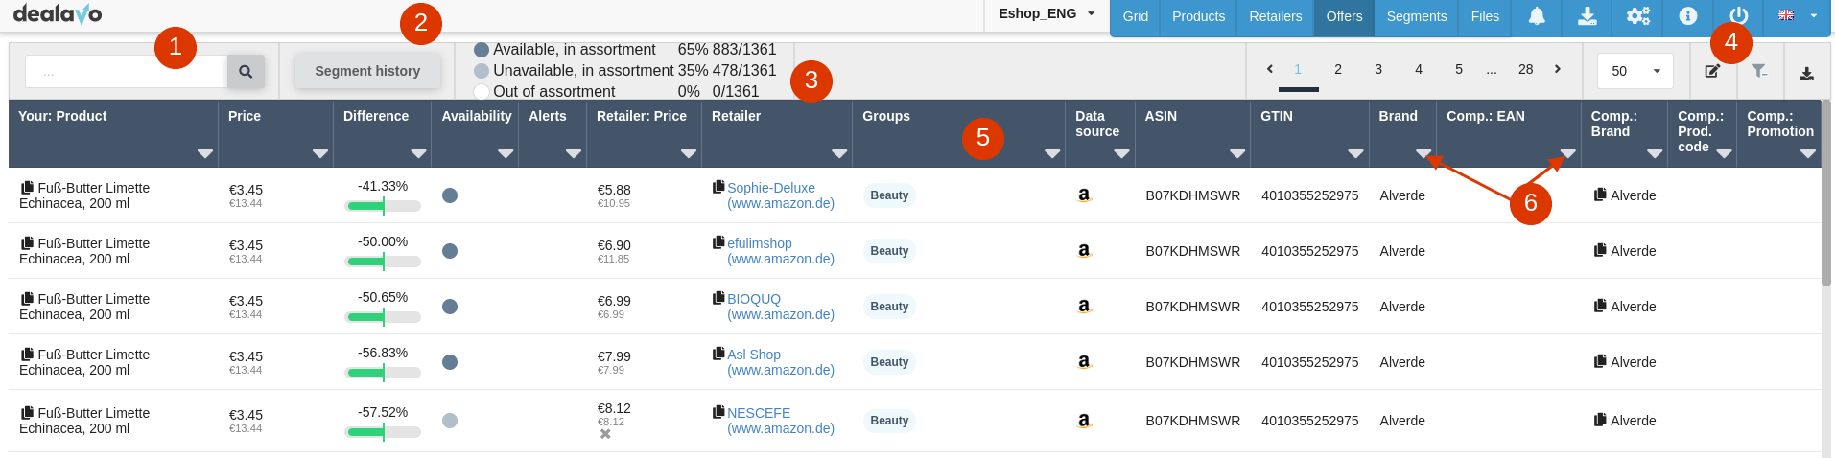Viewport: 1835px width, 458px height.
Task: Click copy icon next to BIOQUQ retailer
Action: click(718, 298)
